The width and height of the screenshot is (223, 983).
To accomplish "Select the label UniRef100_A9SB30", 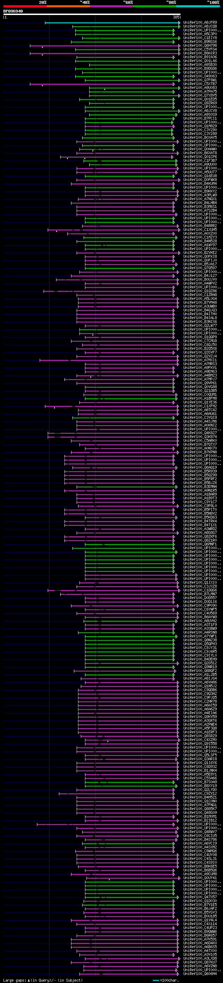I will pos(200,65).
